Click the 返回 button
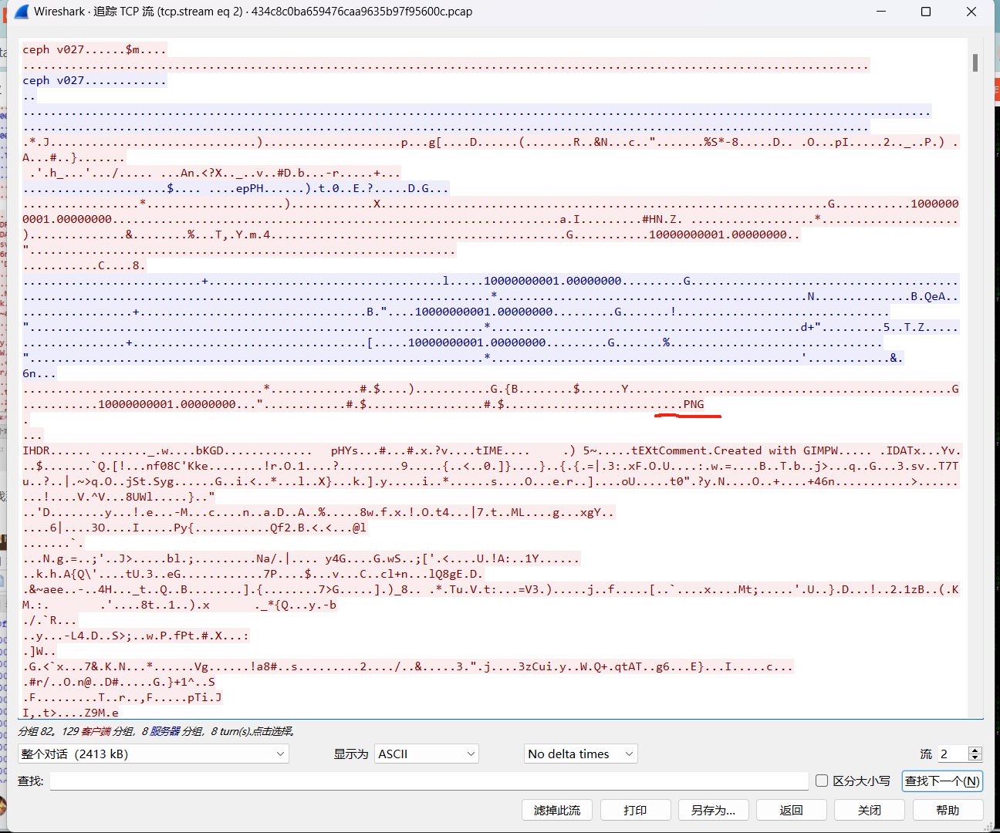The width and height of the screenshot is (1000, 833). pyautogui.click(x=792, y=810)
